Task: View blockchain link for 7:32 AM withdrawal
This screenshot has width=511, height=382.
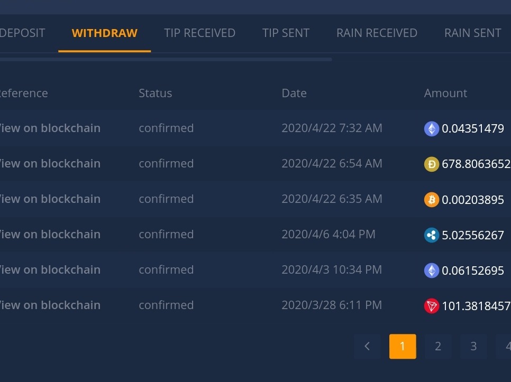Action: pyautogui.click(x=50, y=128)
